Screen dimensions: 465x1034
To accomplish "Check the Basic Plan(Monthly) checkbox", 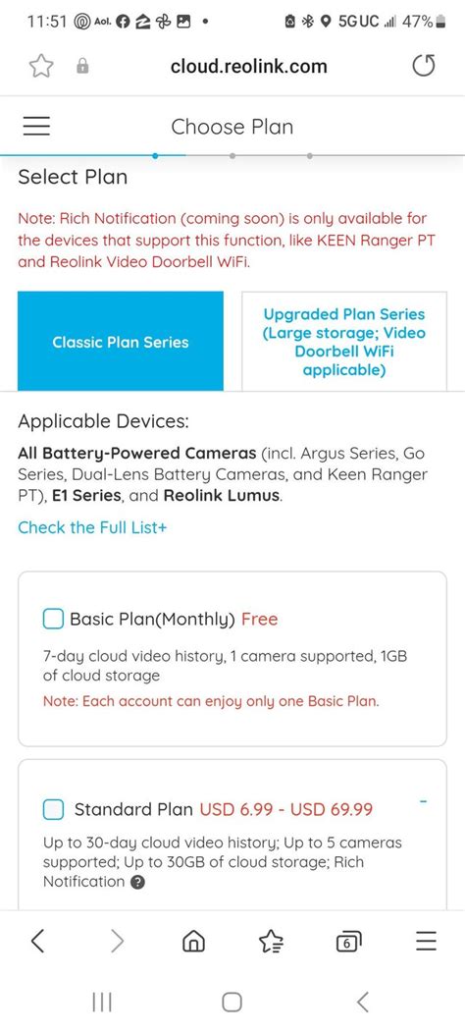I will click(x=53, y=620).
